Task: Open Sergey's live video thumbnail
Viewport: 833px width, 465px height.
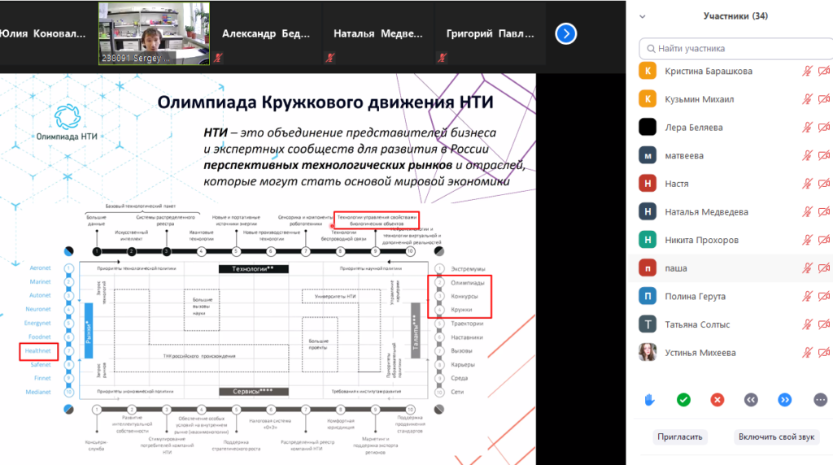Action: tap(154, 33)
